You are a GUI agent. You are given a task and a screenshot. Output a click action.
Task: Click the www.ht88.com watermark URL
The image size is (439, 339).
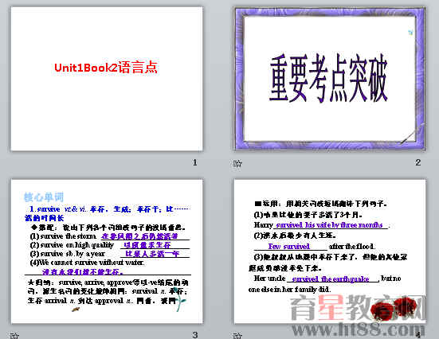358,329
